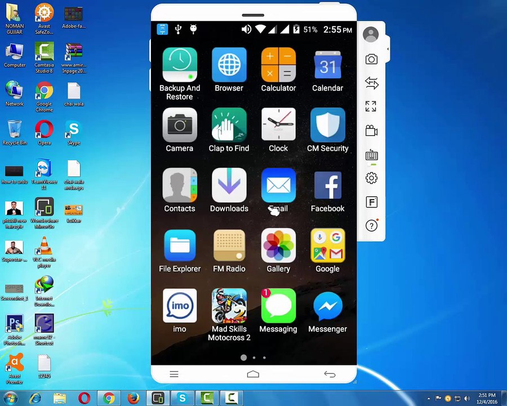The height and width of the screenshot is (406, 507).
Task: Tap the phone back navigation button
Action: [x=330, y=374]
